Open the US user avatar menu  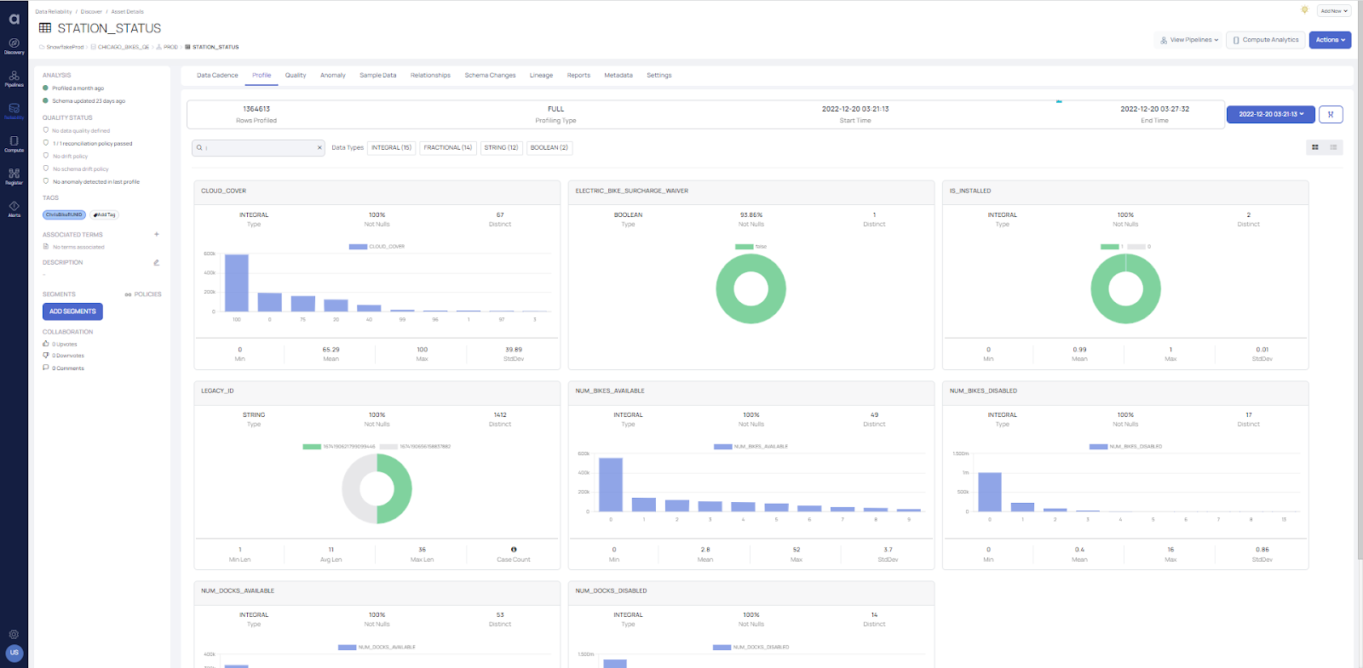pos(14,653)
